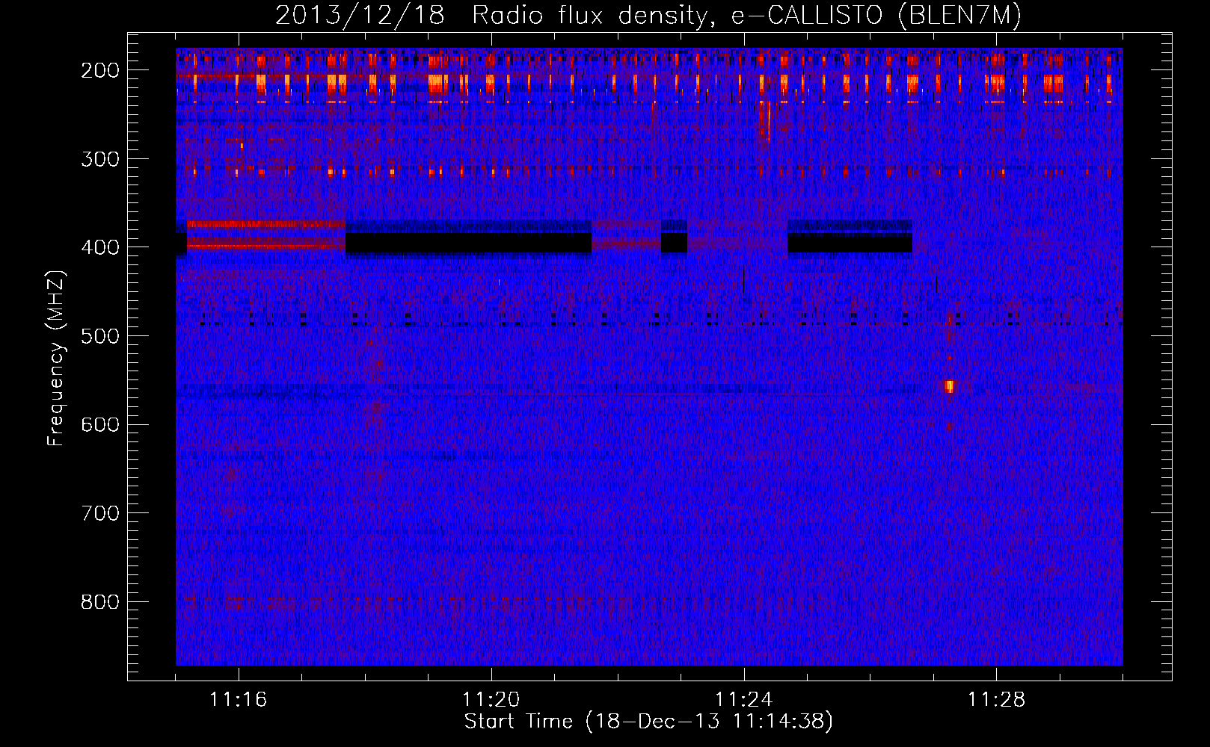
Task: Click the 500 frequency tick label
Action: tap(100, 336)
